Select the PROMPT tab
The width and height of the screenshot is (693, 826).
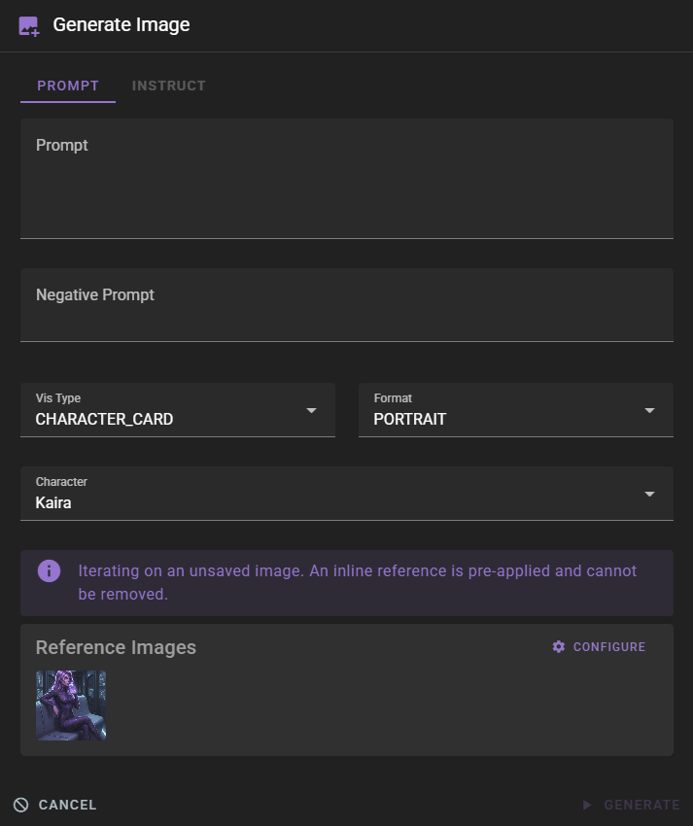pyautogui.click(x=67, y=86)
